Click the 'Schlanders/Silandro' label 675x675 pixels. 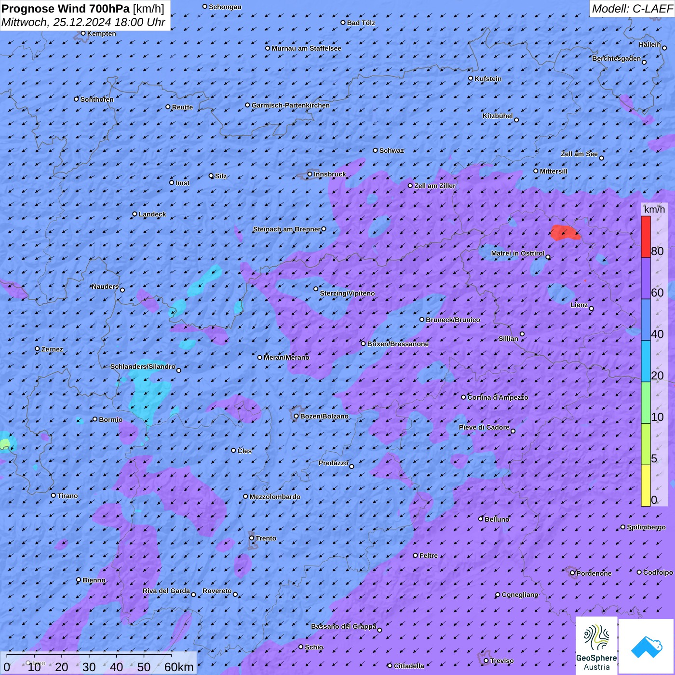(143, 366)
